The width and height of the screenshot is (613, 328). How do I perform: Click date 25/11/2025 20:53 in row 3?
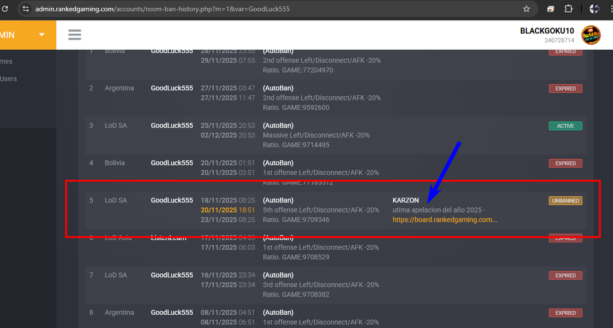227,126
